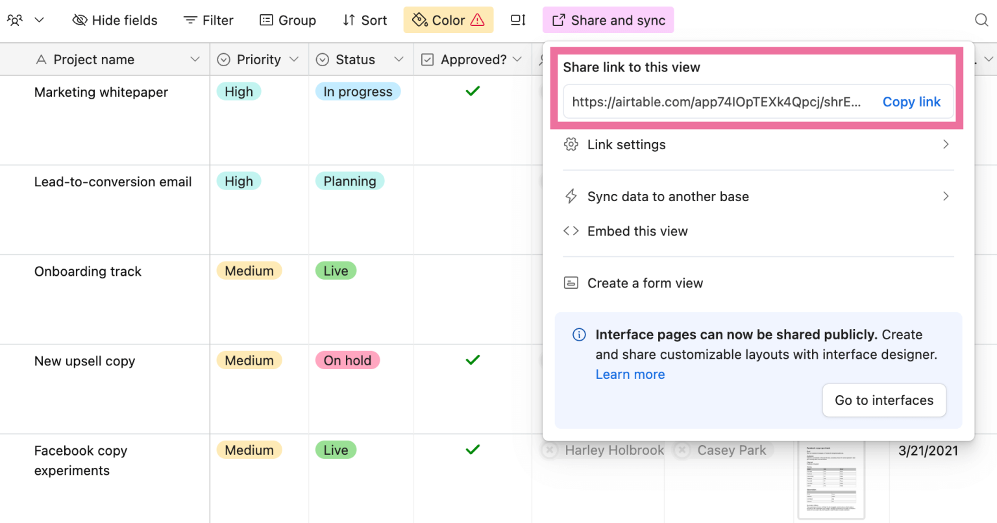Screen dimensions: 997x523
Task: Open Sync data to another base
Action: click(x=668, y=196)
